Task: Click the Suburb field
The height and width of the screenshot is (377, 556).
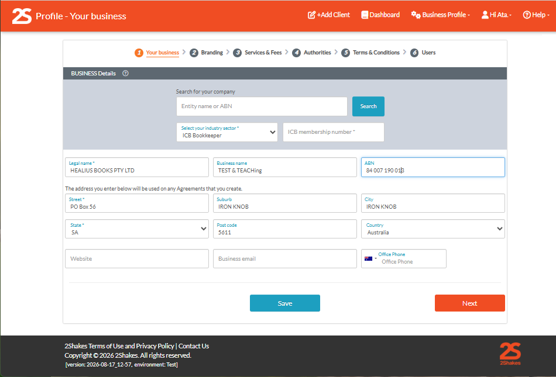Action: [285, 203]
